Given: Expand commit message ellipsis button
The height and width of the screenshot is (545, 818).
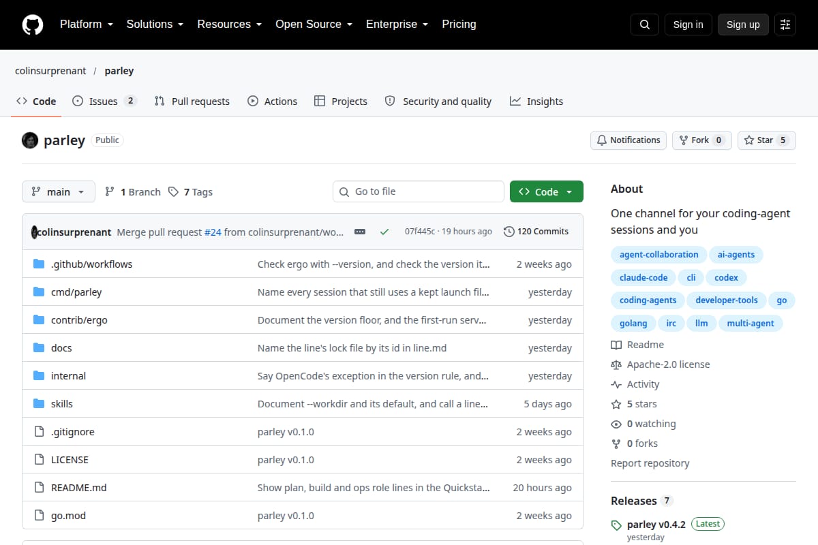Looking at the screenshot, I should (360, 232).
